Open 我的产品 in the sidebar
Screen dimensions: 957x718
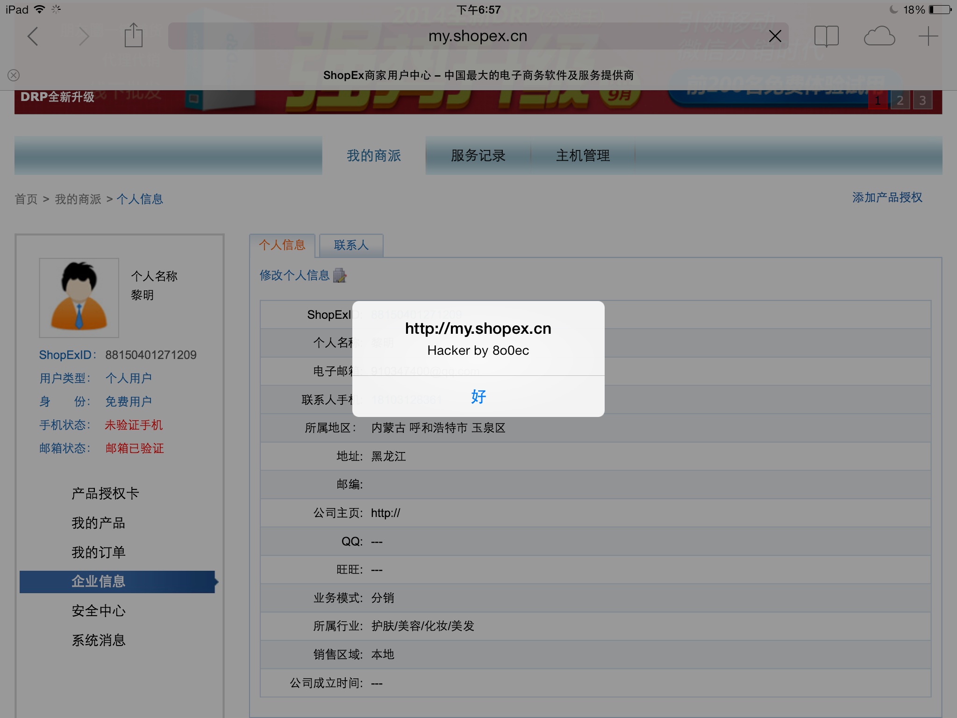[x=99, y=523]
